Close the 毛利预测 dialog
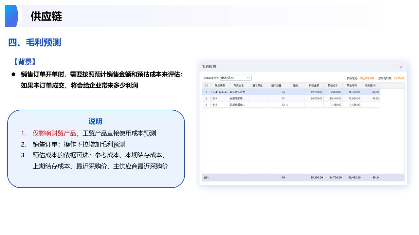This screenshot has height=235, width=419. (401, 67)
